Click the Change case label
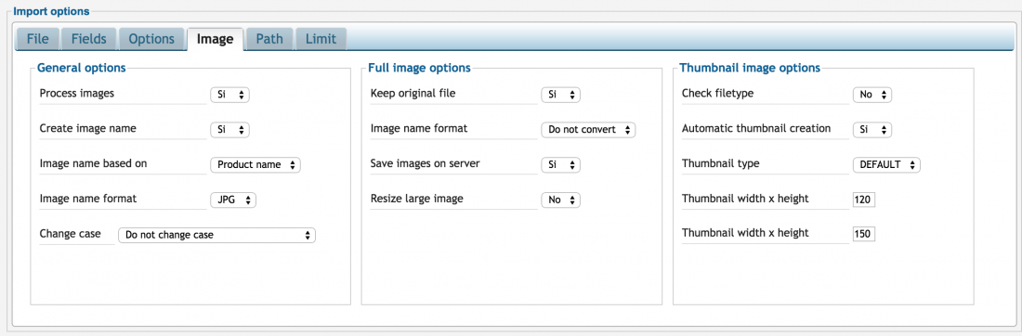 pos(71,233)
